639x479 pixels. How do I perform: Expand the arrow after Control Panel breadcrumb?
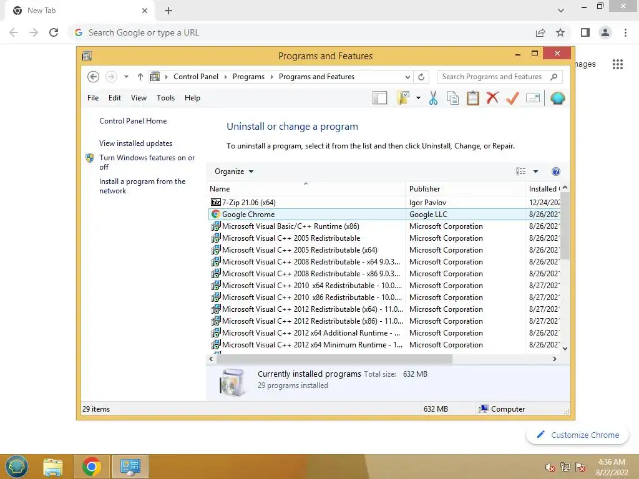pos(226,77)
